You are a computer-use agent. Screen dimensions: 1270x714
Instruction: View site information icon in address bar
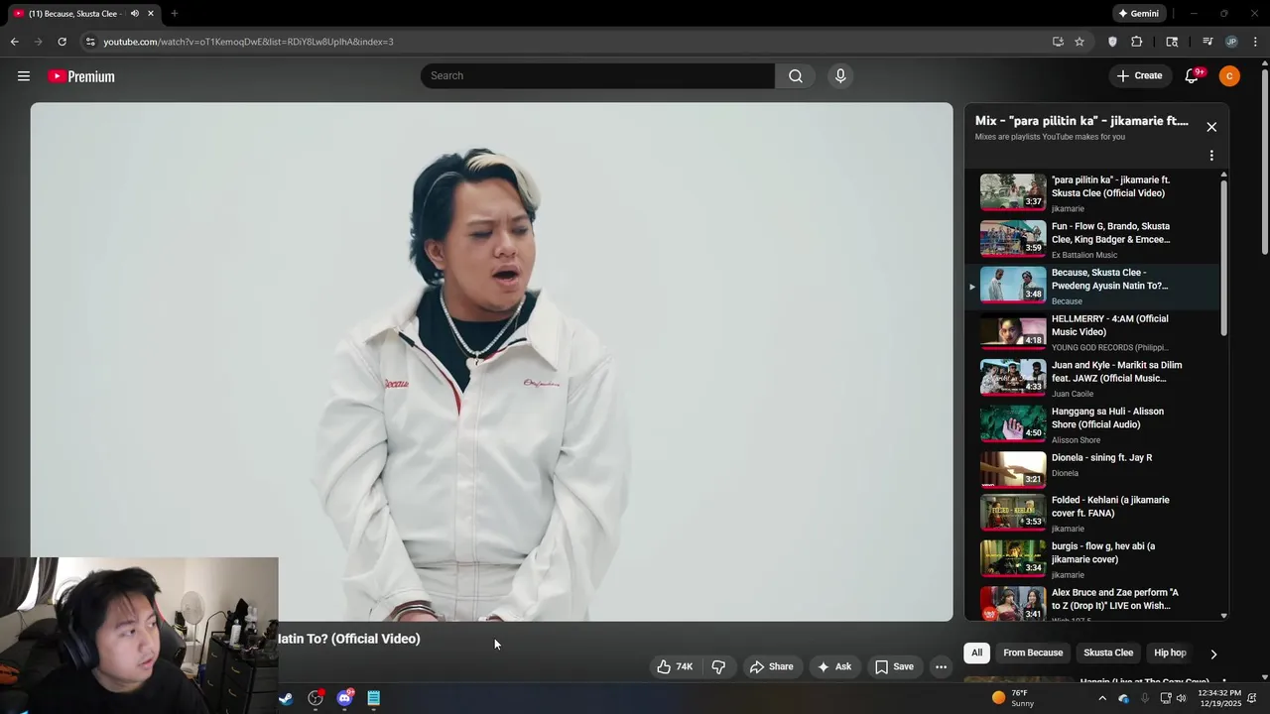[x=90, y=42]
